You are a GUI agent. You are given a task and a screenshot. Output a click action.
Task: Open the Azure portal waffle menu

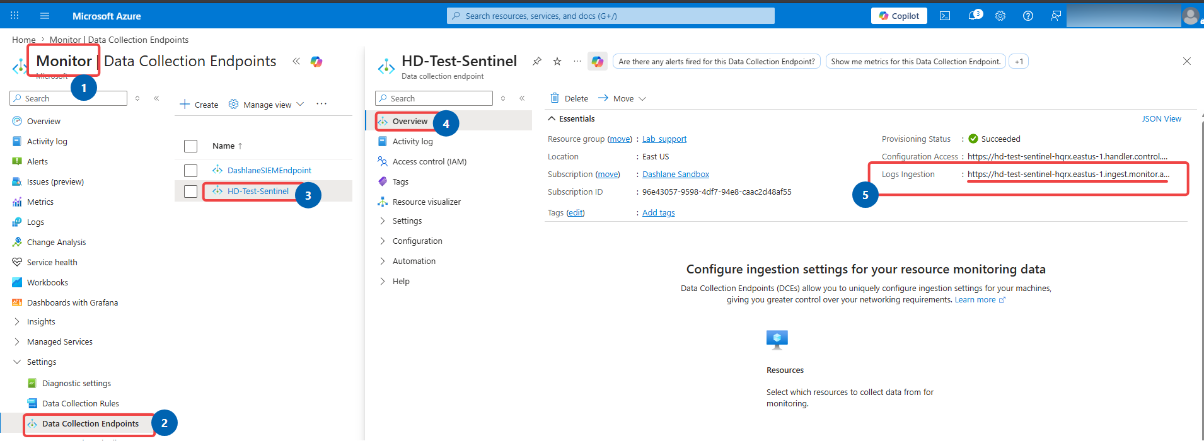(x=14, y=16)
